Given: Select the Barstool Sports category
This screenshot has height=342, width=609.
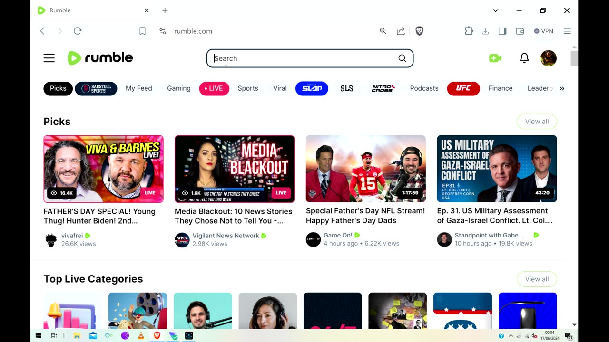Looking at the screenshot, I should [96, 88].
